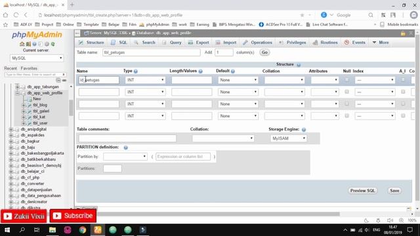
Task: Open navigation panel settings gear icon
Action: pos(47,44)
